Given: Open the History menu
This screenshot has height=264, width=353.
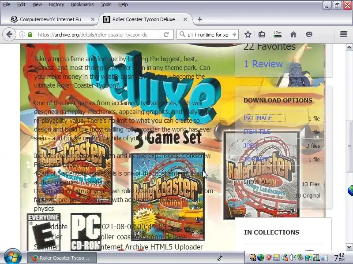Looking at the screenshot, I should (x=56, y=4).
